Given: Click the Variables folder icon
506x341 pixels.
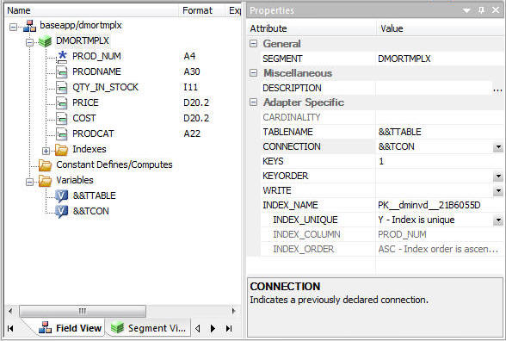Looking at the screenshot, I should (45, 181).
